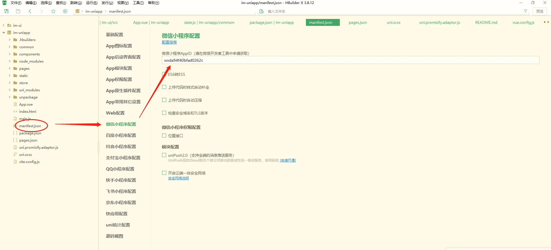This screenshot has height=250, width=551.
Task: Select 百度小程序配置 section
Action: pos(121,135)
